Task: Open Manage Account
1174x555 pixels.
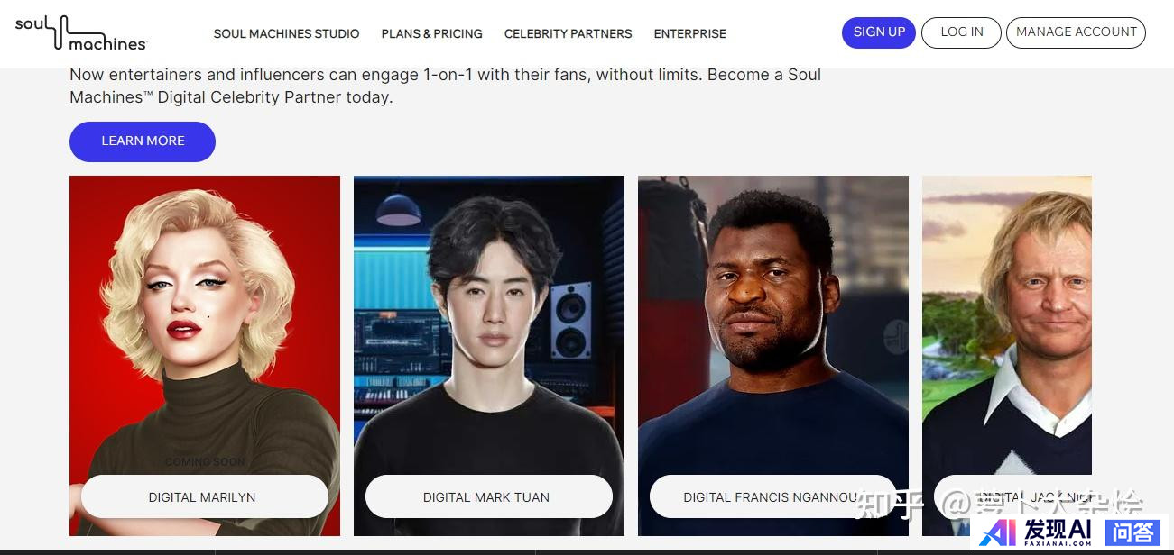Action: pyautogui.click(x=1076, y=32)
